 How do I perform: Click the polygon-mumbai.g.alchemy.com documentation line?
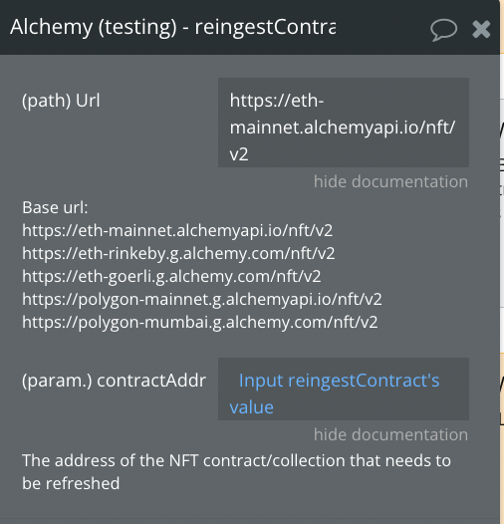click(200, 322)
